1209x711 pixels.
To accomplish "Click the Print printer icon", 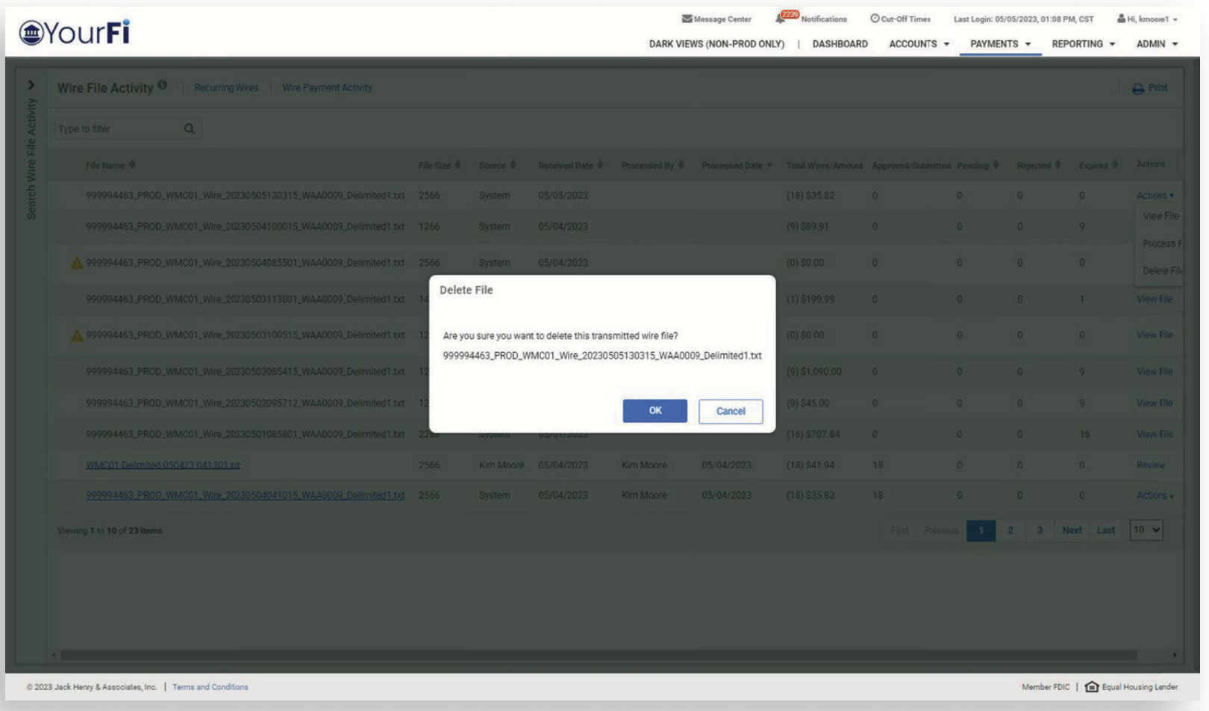I will 1138,88.
